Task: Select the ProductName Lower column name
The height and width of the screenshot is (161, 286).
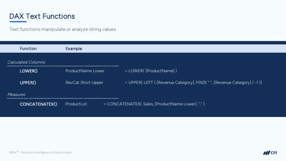Action: [85, 71]
